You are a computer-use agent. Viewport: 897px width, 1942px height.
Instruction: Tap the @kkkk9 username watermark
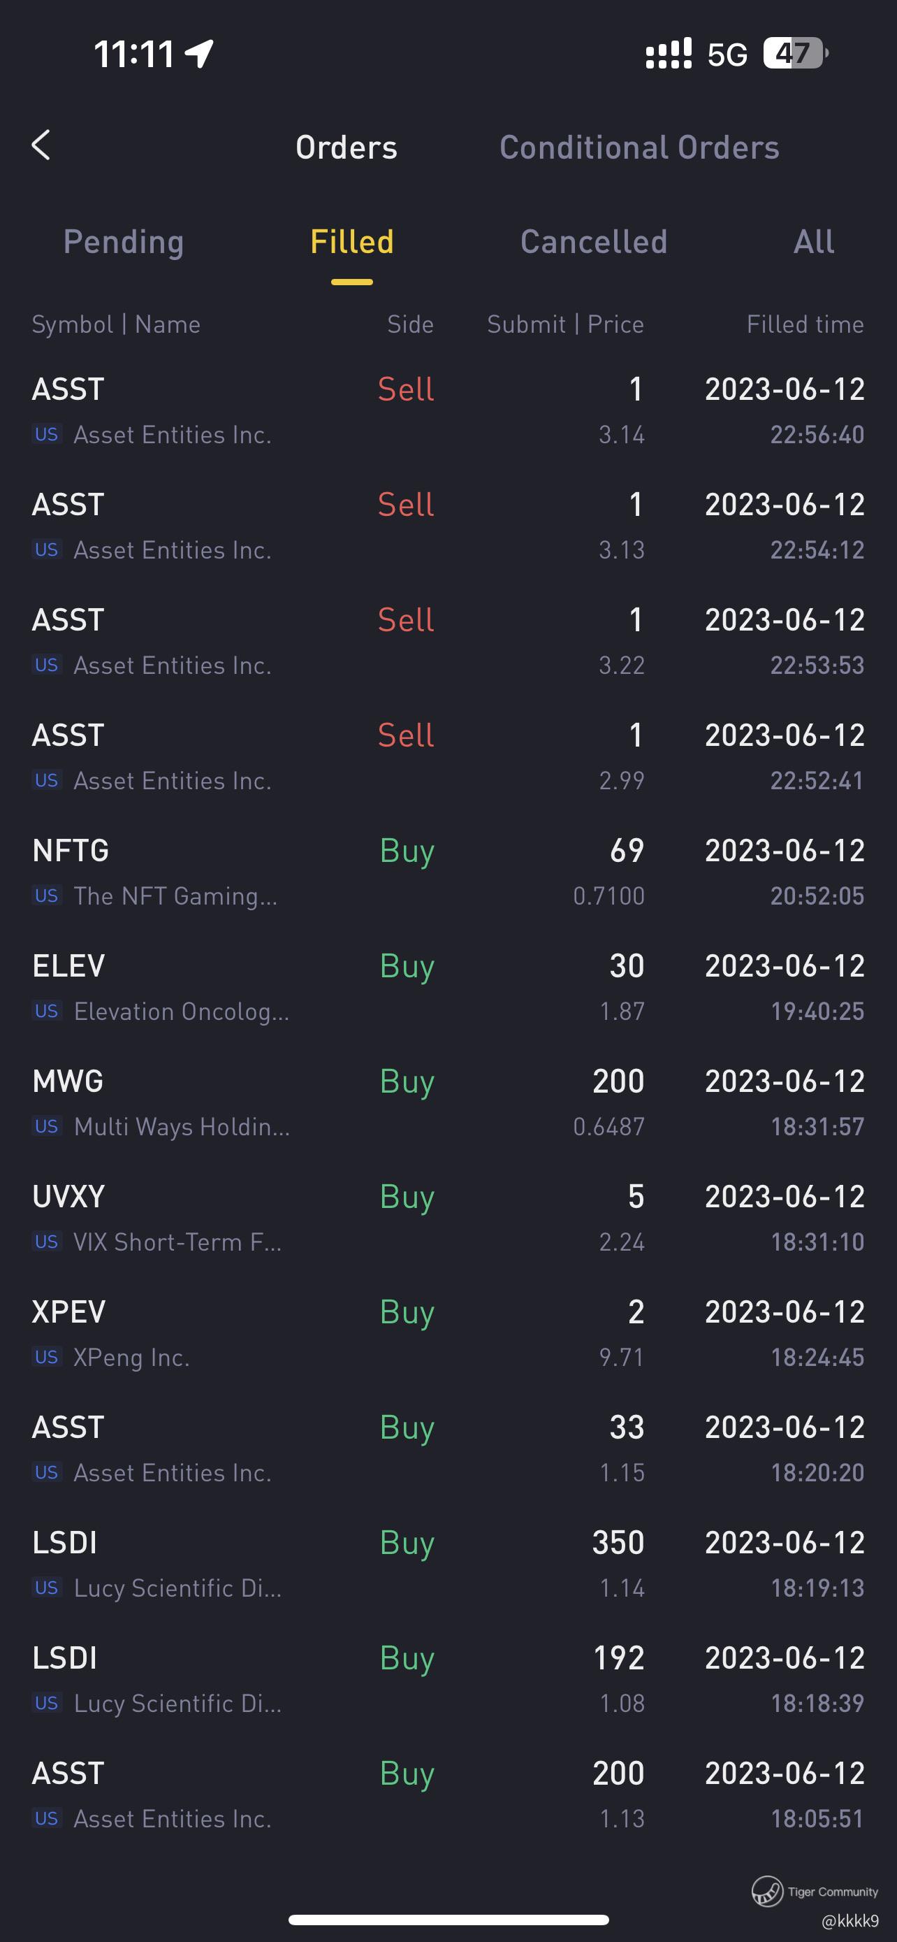849,1920
